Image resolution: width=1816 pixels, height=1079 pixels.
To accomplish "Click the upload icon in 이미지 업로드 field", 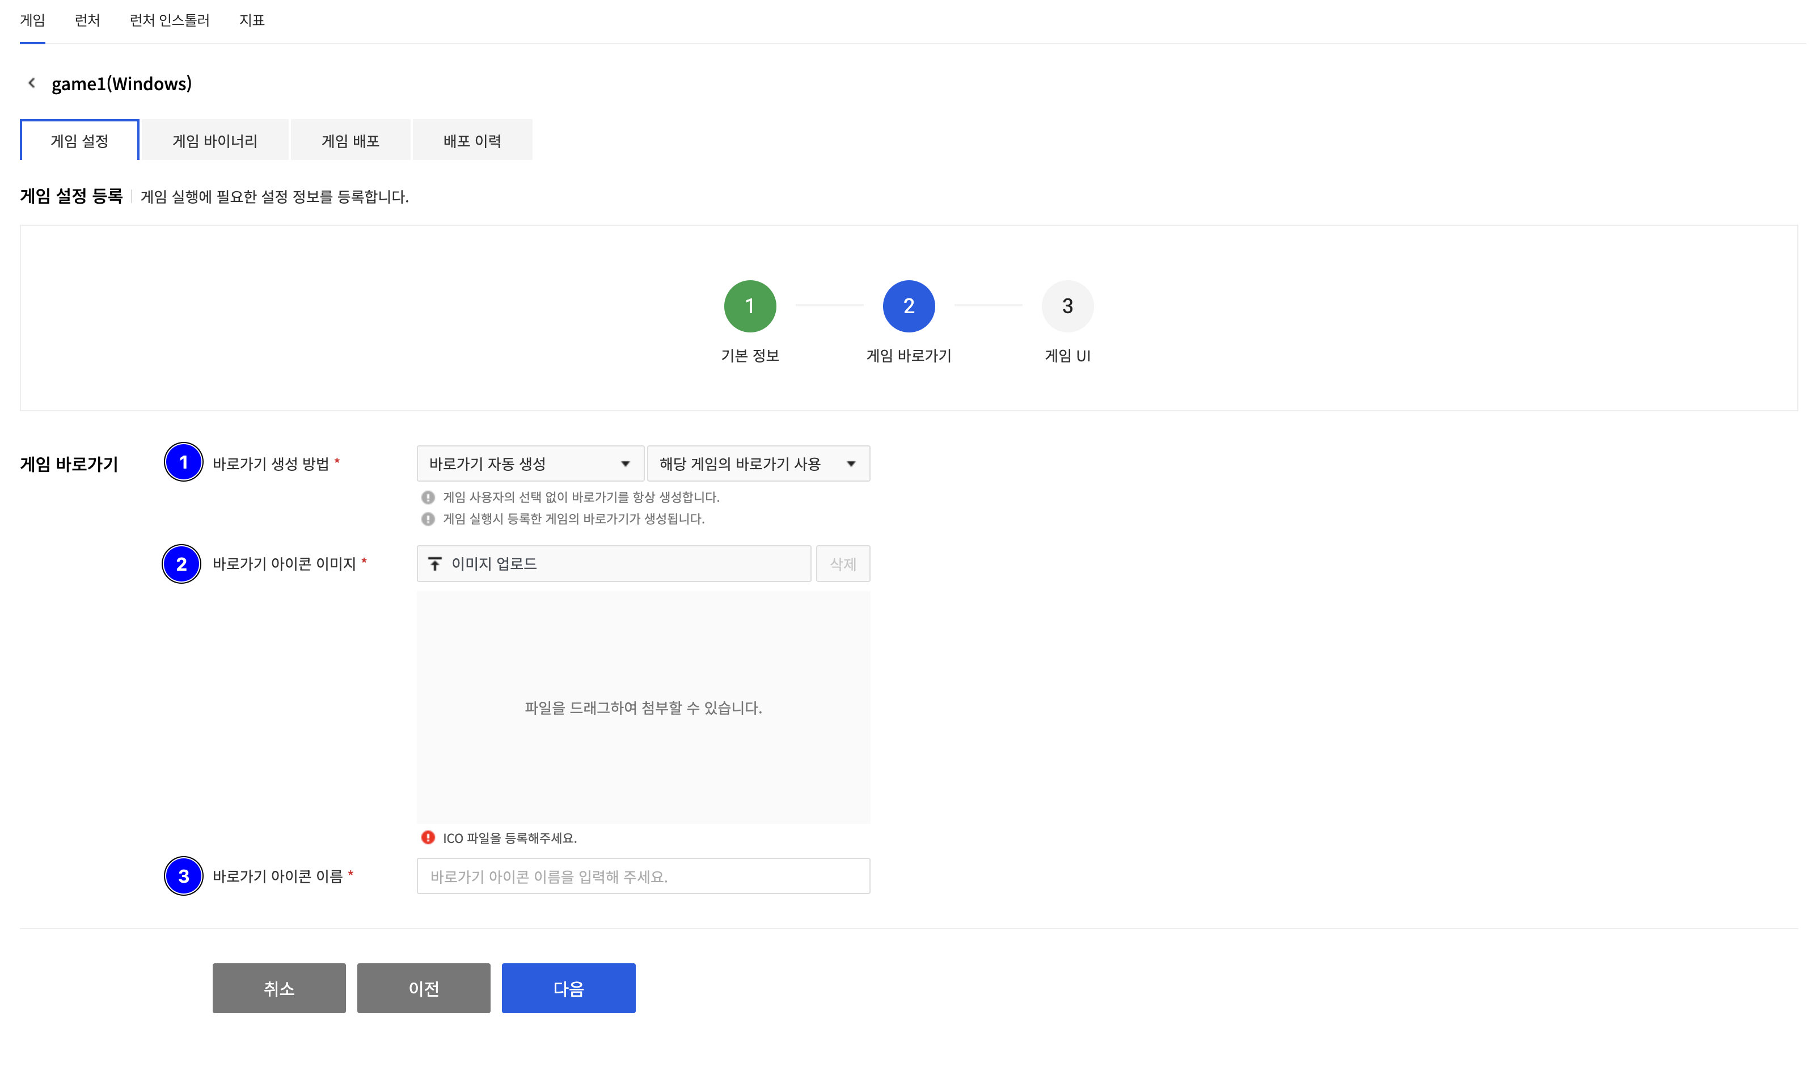I will click(434, 563).
